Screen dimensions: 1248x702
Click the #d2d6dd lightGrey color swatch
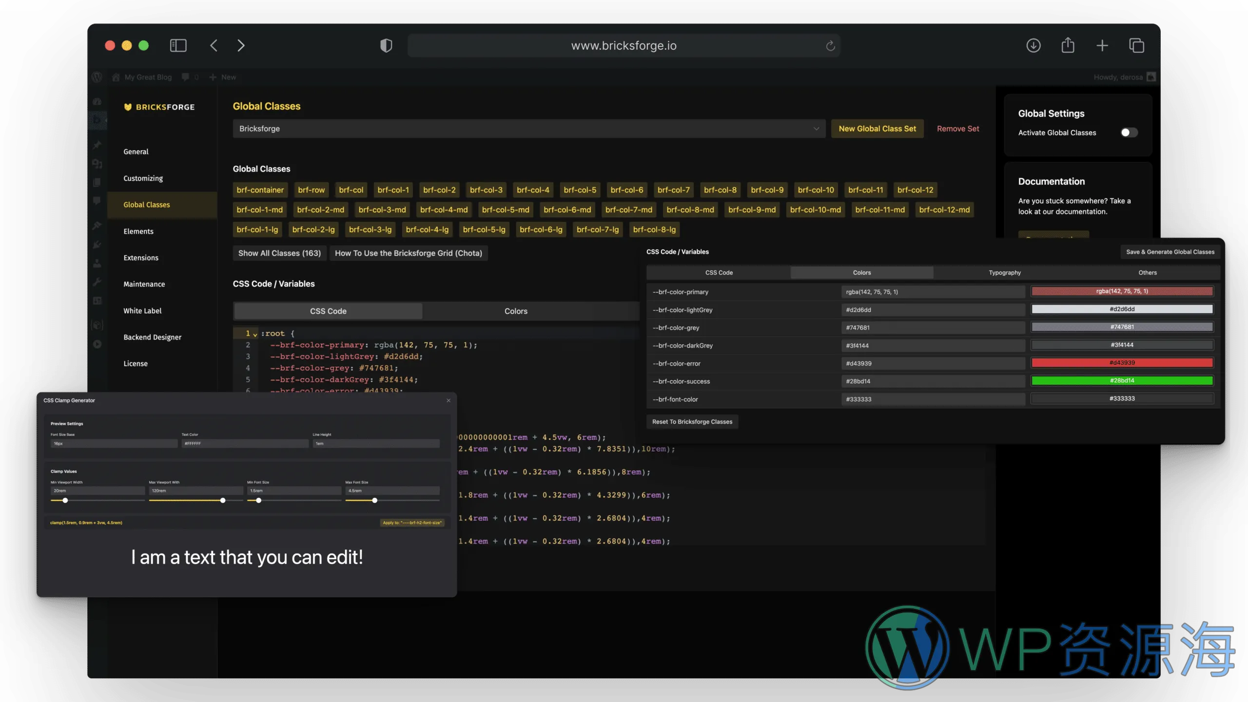pyautogui.click(x=1122, y=309)
